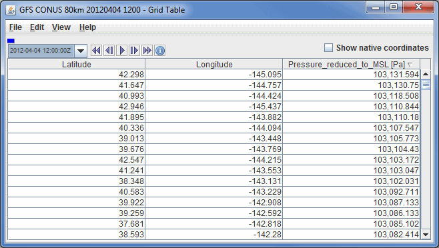
Task: Go to the first time step
Action: [x=96, y=51]
